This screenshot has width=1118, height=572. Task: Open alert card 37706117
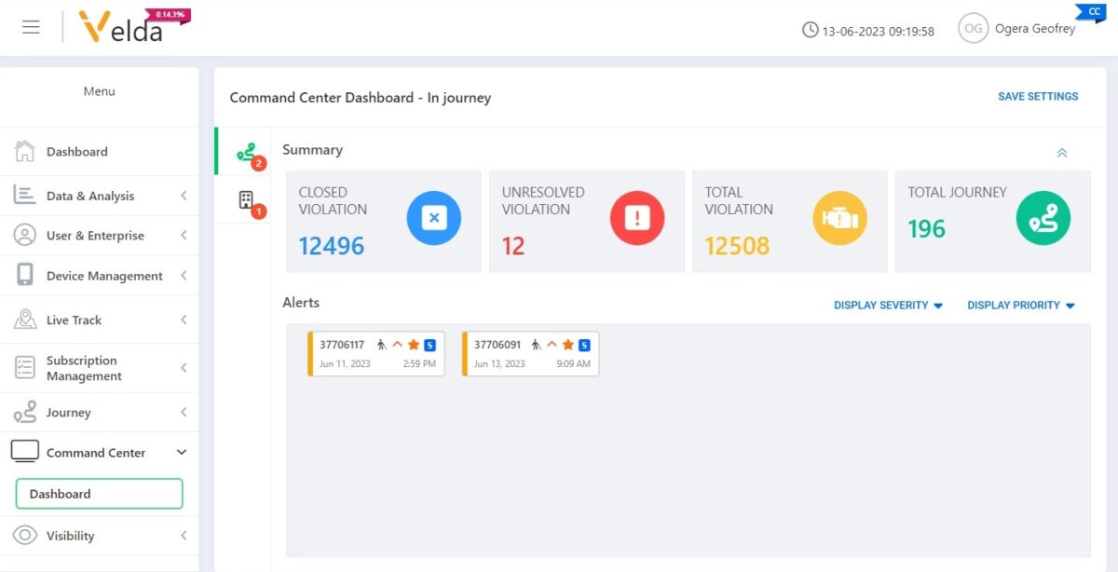coord(376,354)
